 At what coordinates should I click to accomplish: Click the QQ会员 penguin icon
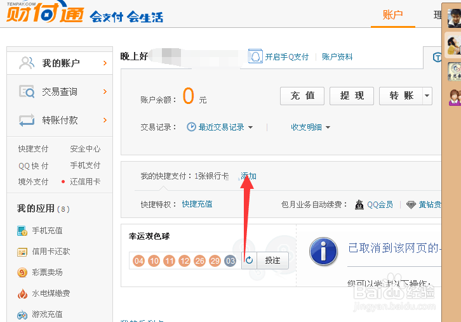point(359,205)
